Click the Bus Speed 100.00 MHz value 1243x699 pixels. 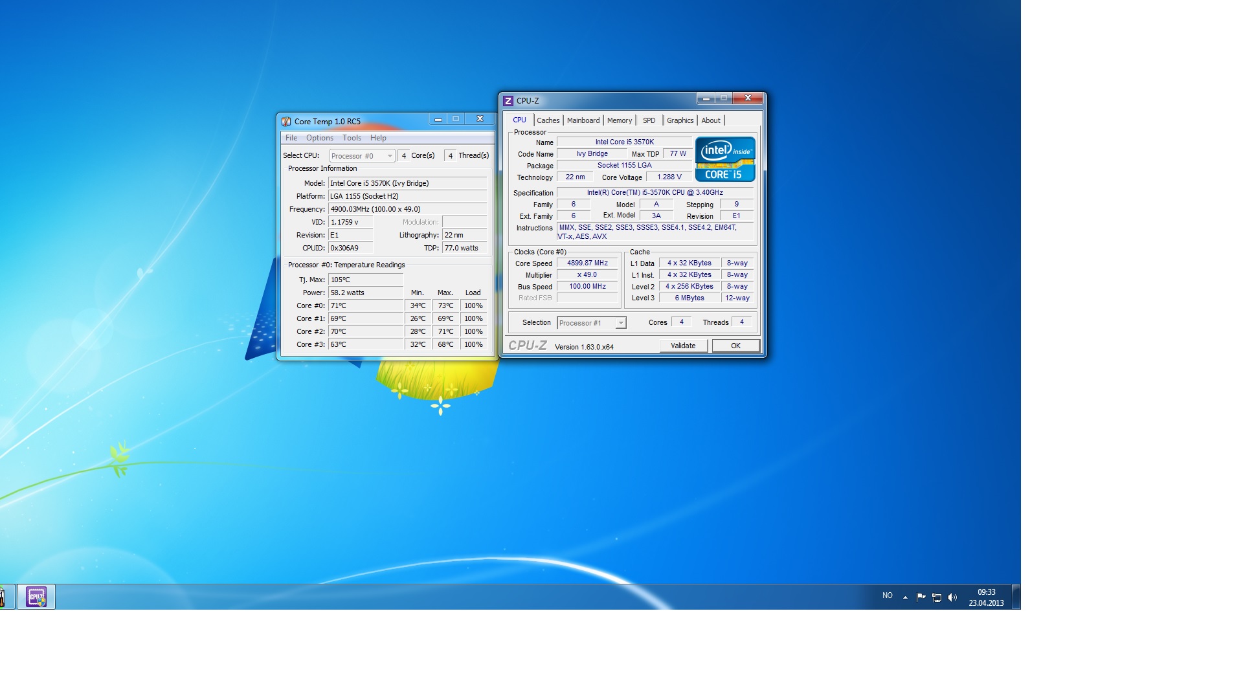point(587,287)
